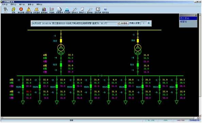Click the alarm confirm button beside message
Screen dimensions: 202x123
coord(124,23)
